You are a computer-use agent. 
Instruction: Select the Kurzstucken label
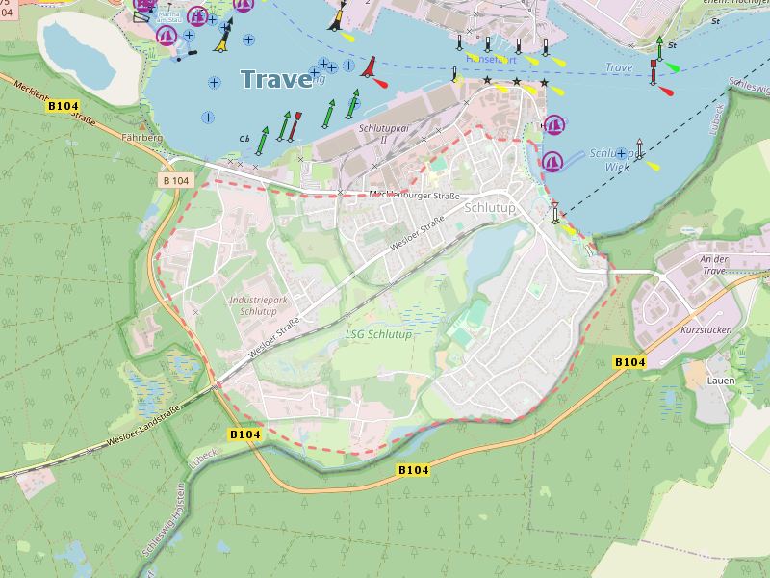(706, 329)
